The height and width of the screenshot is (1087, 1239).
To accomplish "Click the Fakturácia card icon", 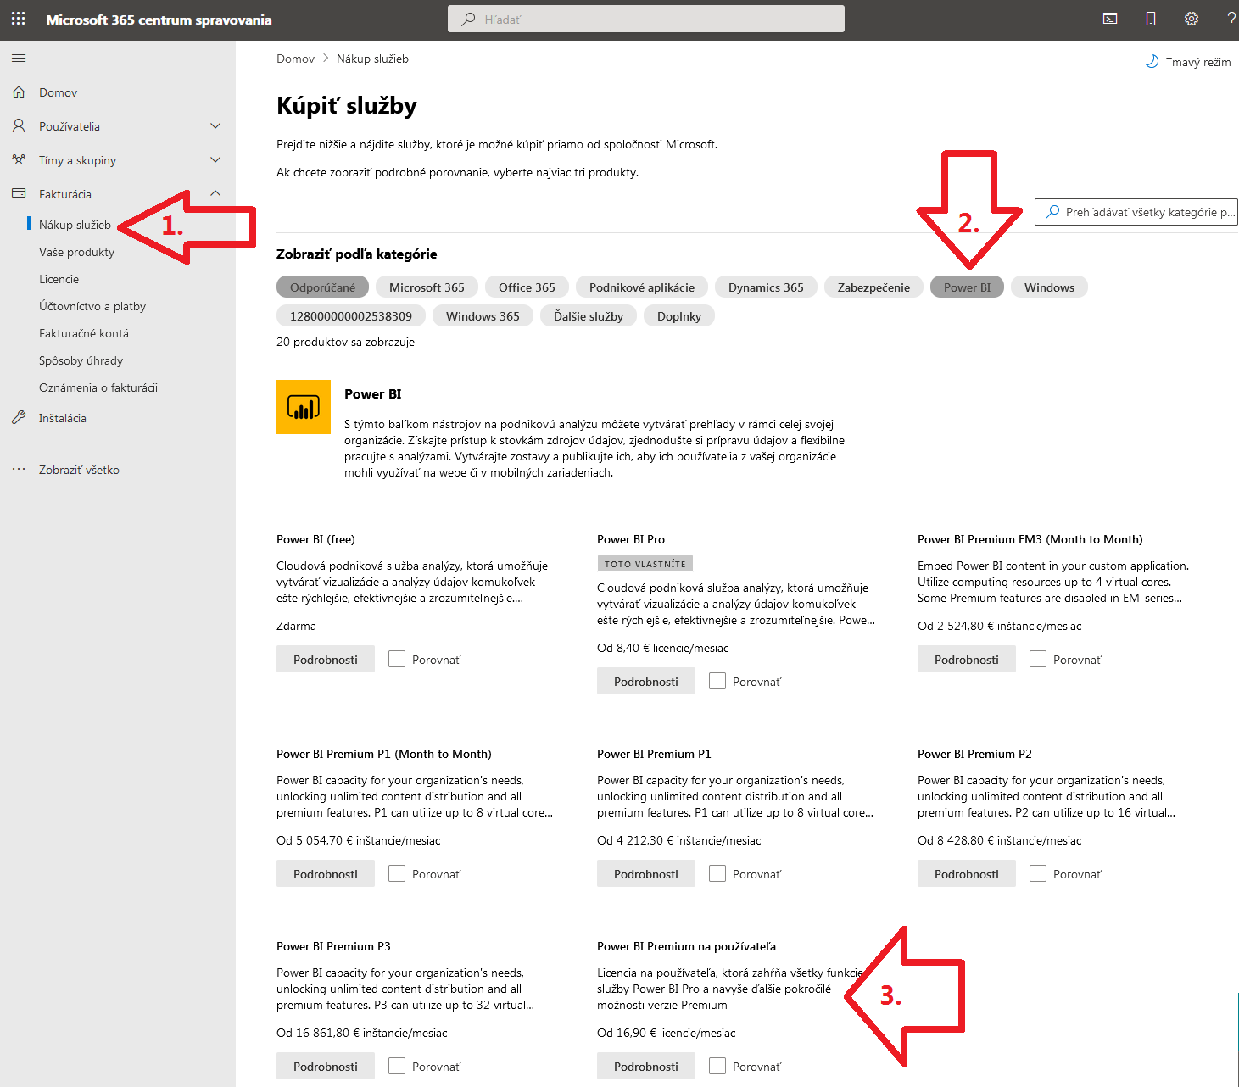I will [19, 193].
